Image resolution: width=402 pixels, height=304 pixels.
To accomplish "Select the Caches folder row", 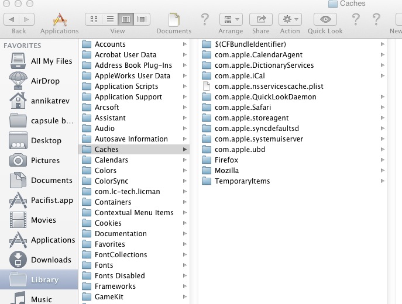I will coord(134,149).
